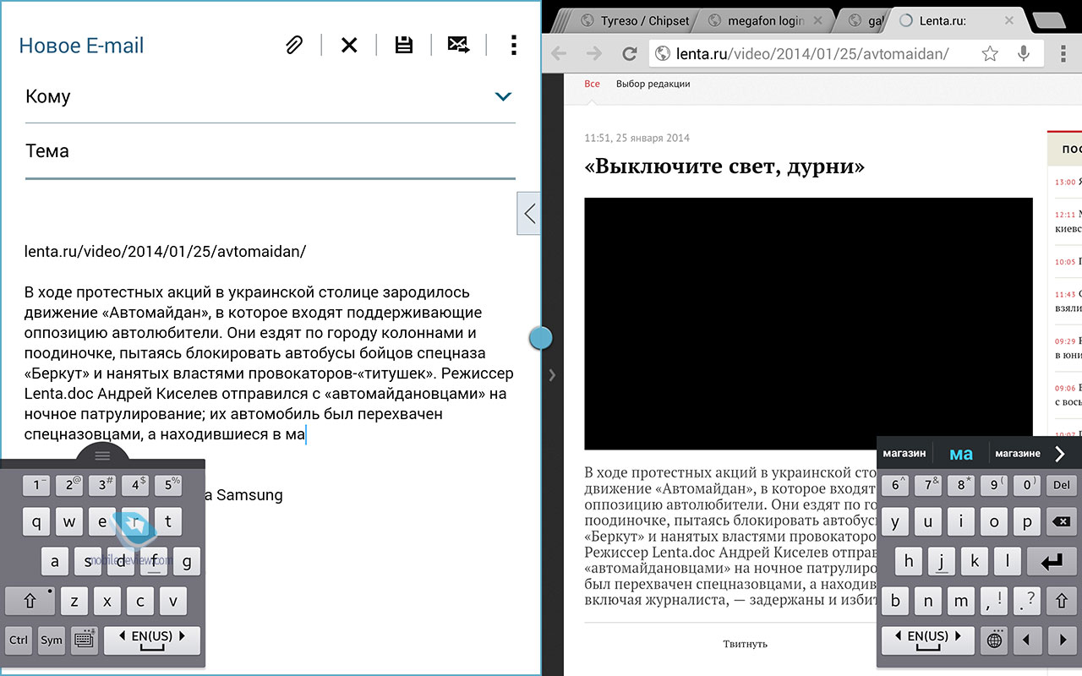
Task: Tap the z key
Action: tap(74, 602)
